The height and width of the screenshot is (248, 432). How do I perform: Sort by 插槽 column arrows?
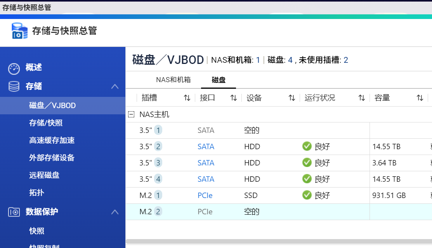click(x=187, y=98)
